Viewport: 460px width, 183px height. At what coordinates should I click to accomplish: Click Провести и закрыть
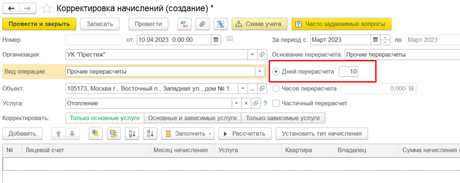click(x=40, y=24)
